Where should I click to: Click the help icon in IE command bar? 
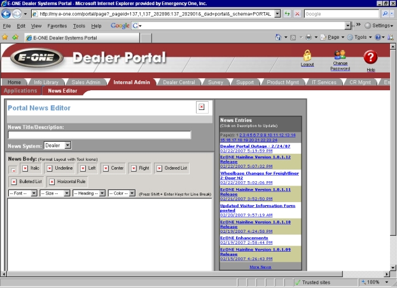[378, 38]
